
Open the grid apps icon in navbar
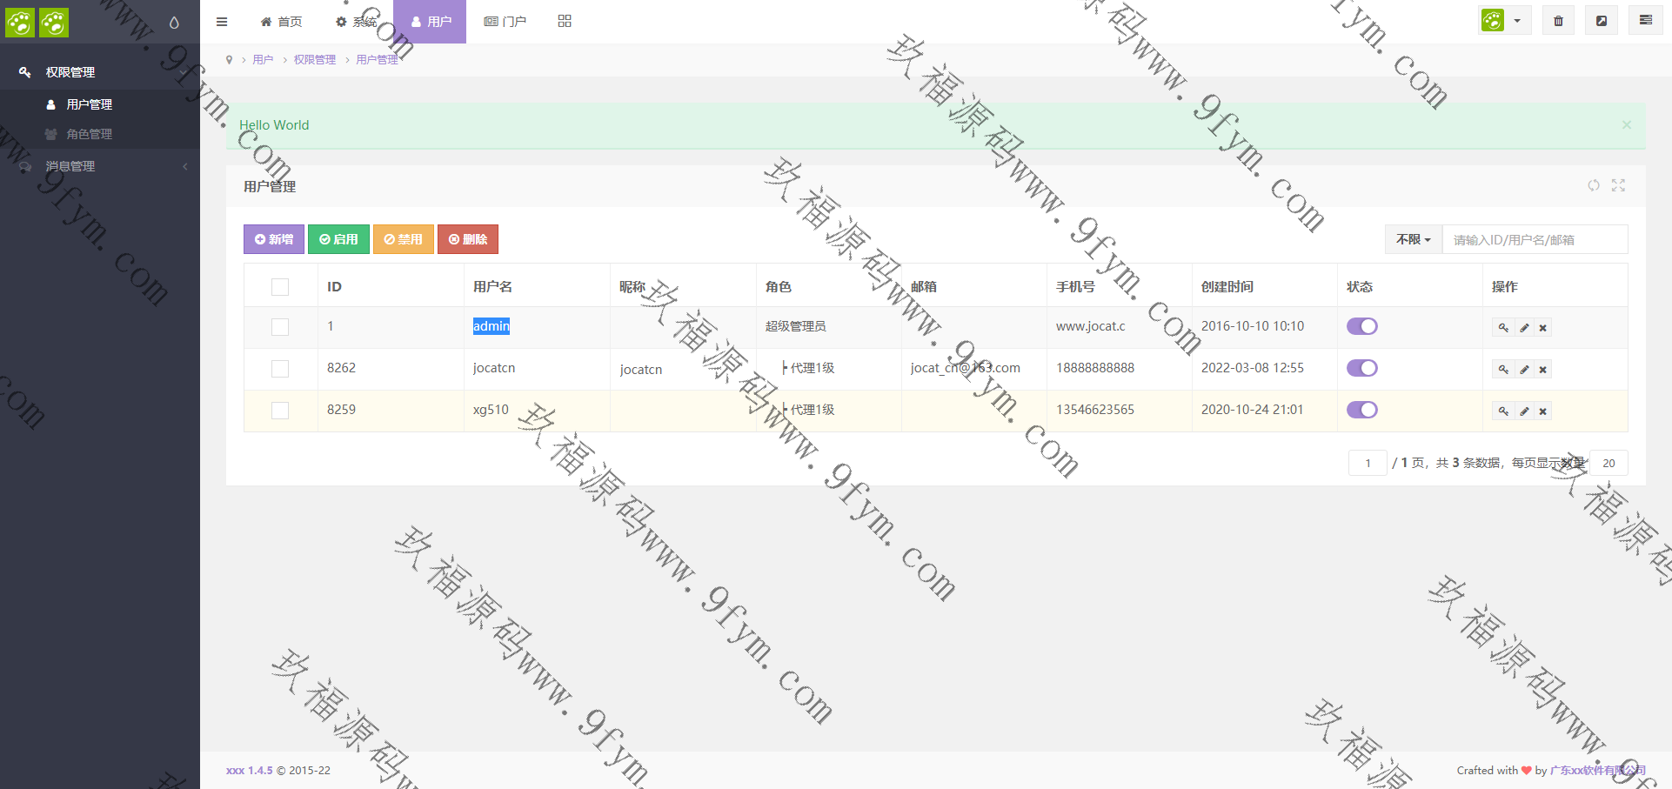(x=565, y=21)
